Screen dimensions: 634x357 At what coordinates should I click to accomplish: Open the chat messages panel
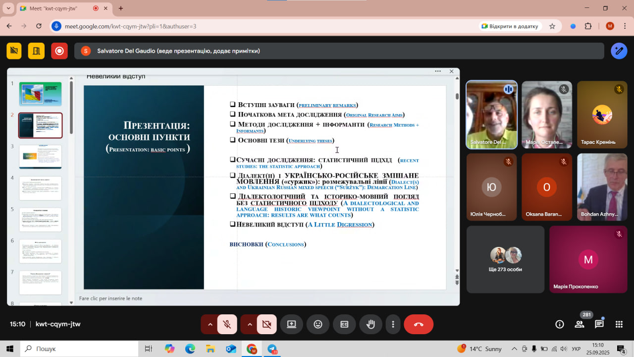[x=599, y=324]
